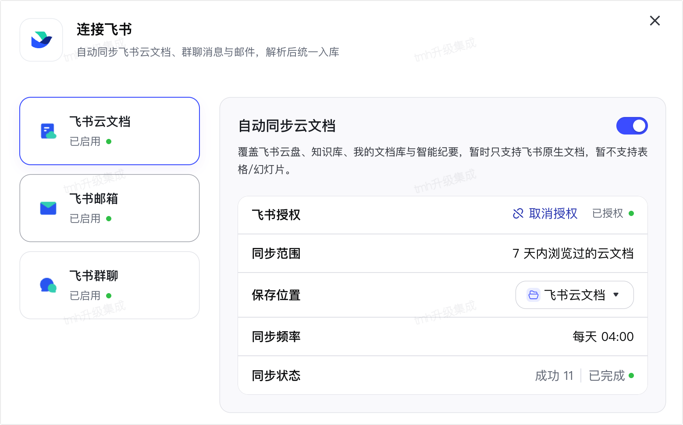
Task: Click the 自动同步云文档 heading
Action: click(x=287, y=126)
